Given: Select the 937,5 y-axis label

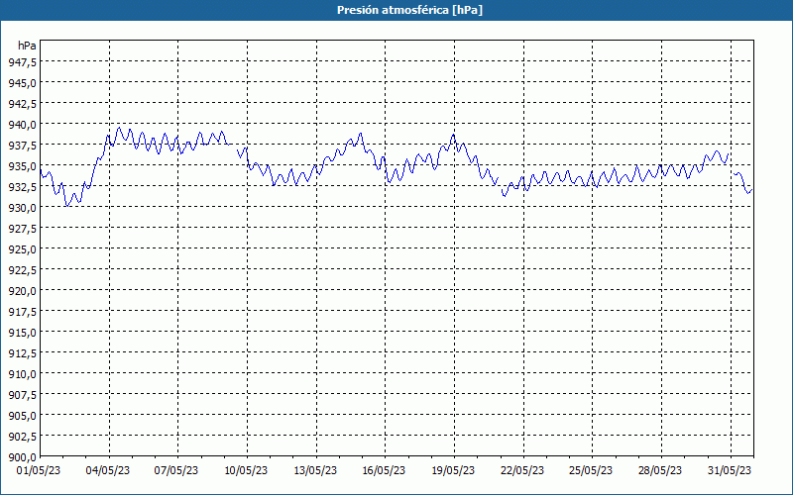Looking at the screenshot, I should coord(22,146).
